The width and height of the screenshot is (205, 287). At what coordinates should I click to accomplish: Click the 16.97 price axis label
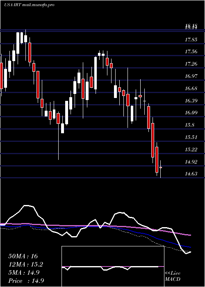point(191,76)
